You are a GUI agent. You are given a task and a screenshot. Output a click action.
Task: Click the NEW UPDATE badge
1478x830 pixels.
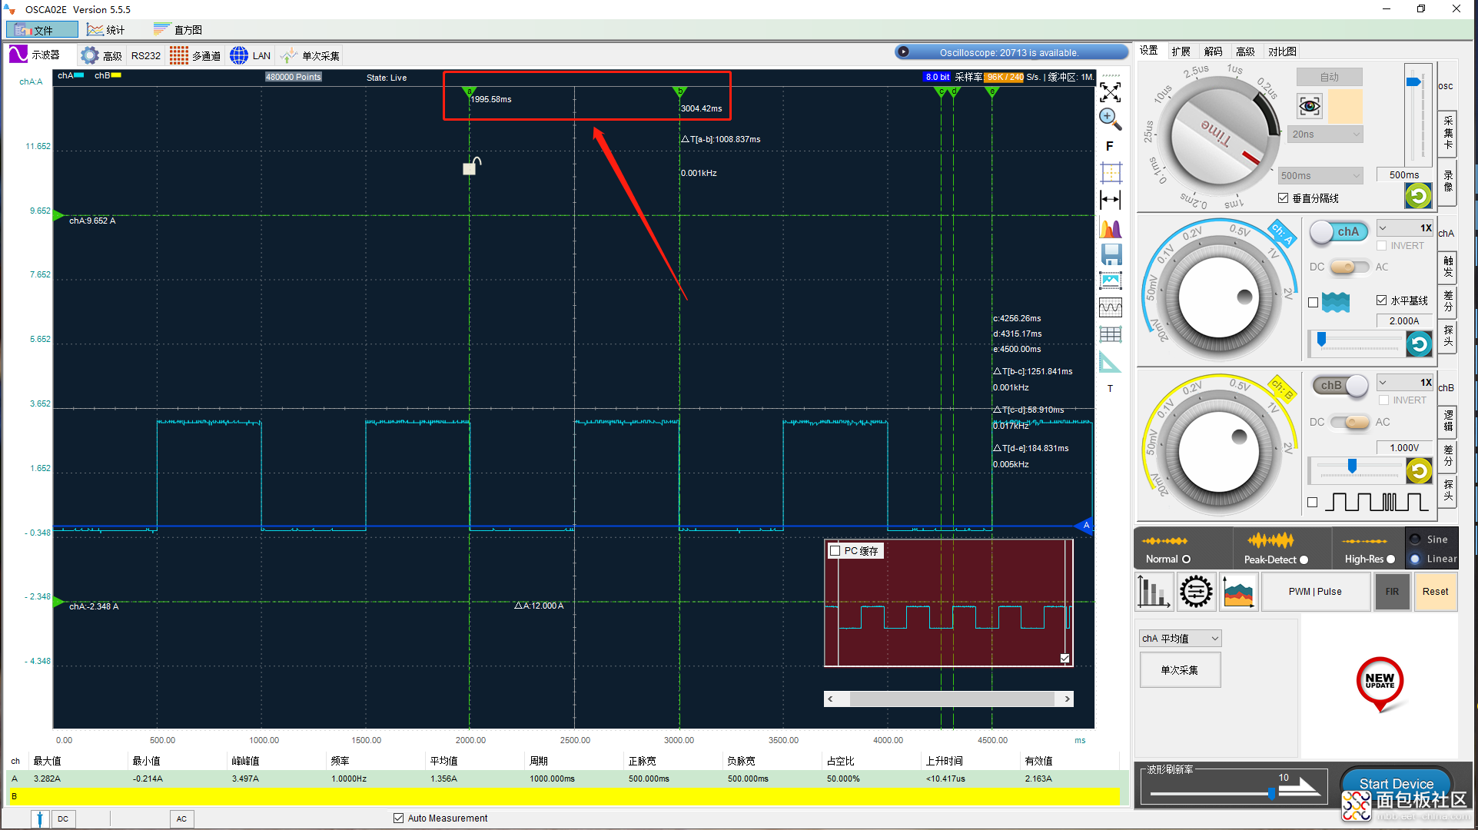(x=1380, y=682)
